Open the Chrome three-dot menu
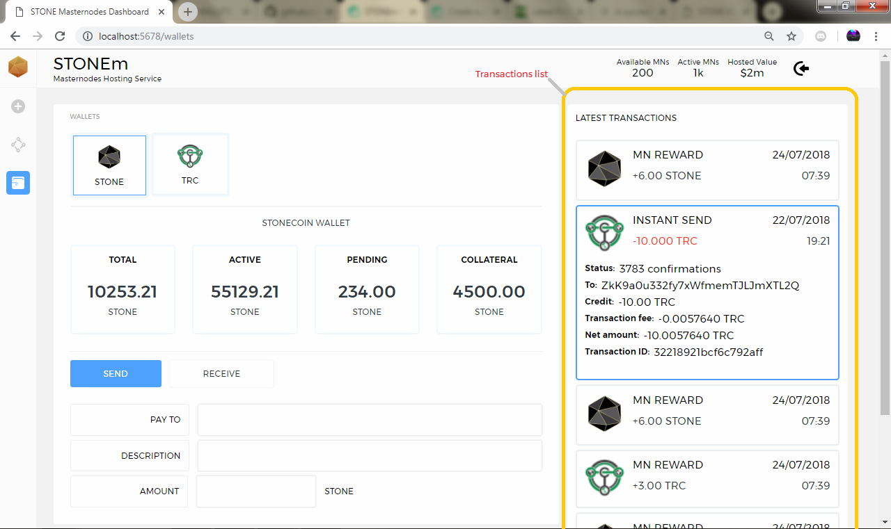The width and height of the screenshot is (891, 529). pyautogui.click(x=876, y=36)
